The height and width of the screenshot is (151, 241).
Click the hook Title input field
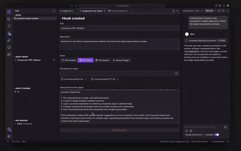click(119, 28)
